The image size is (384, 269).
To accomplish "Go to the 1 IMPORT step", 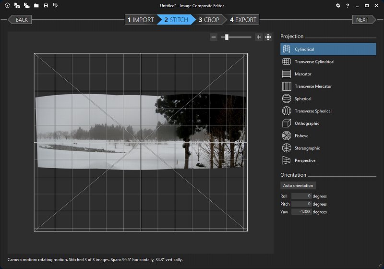I will point(141,20).
